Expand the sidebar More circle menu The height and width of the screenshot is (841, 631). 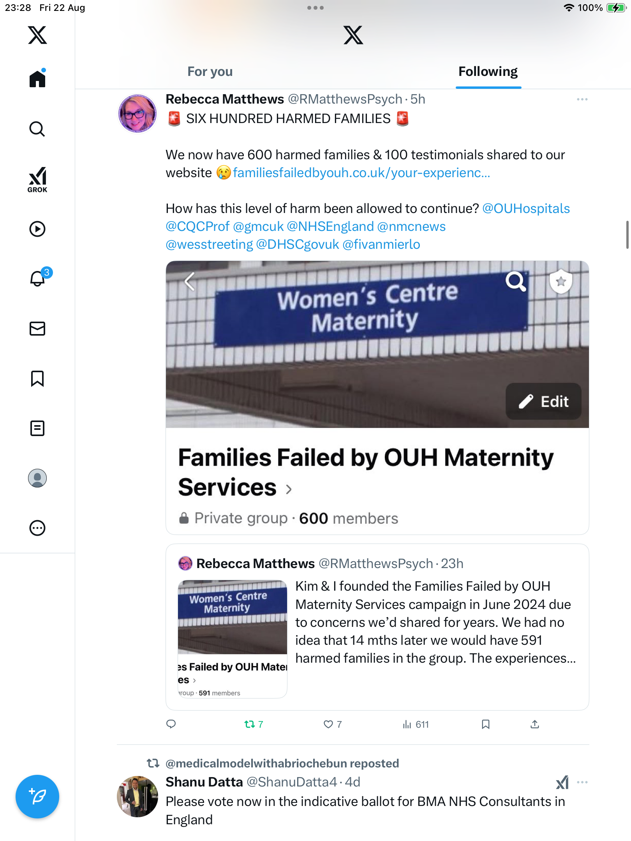tap(37, 528)
